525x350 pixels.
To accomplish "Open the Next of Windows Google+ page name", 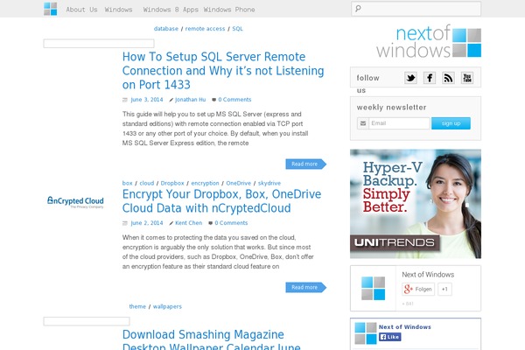I will (428, 275).
